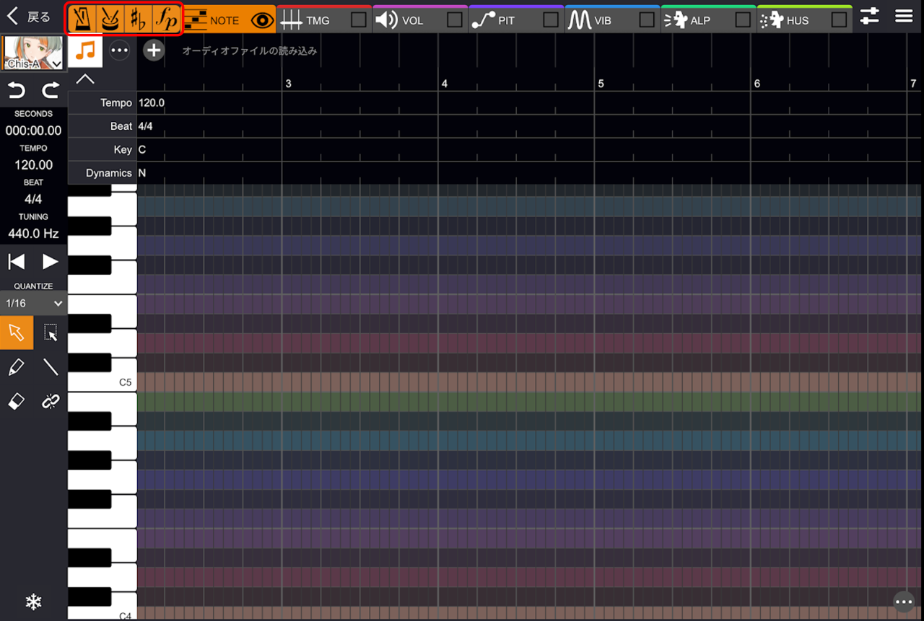This screenshot has width=924, height=621.
Task: Click the 120.00 tempo display in sidebar
Action: point(33,165)
